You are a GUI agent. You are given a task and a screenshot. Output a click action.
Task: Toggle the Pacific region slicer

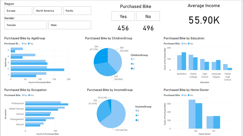[77, 11]
